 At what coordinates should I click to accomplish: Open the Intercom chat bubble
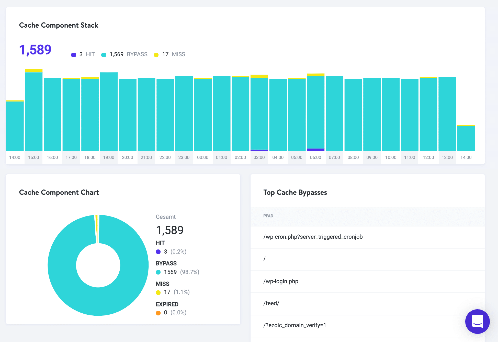pyautogui.click(x=477, y=322)
